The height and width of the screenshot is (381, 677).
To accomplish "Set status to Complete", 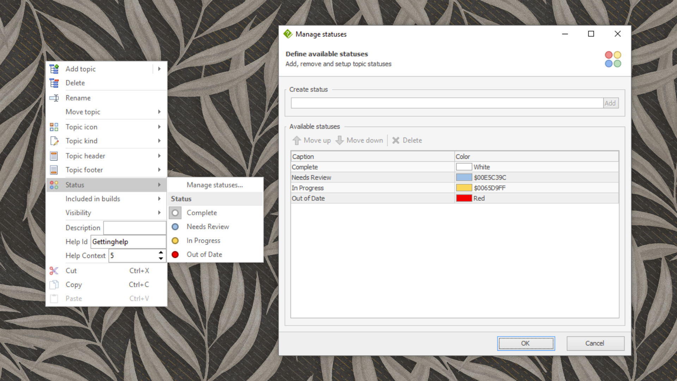I will click(216, 213).
